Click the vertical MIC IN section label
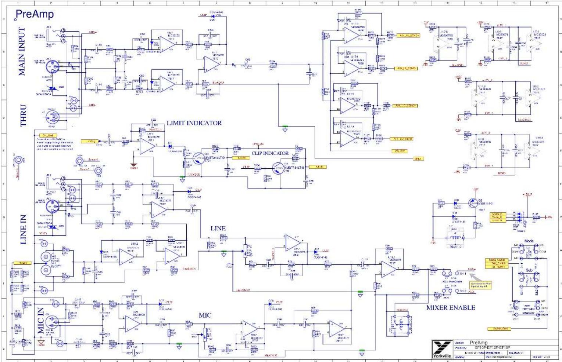 [x=41, y=321]
